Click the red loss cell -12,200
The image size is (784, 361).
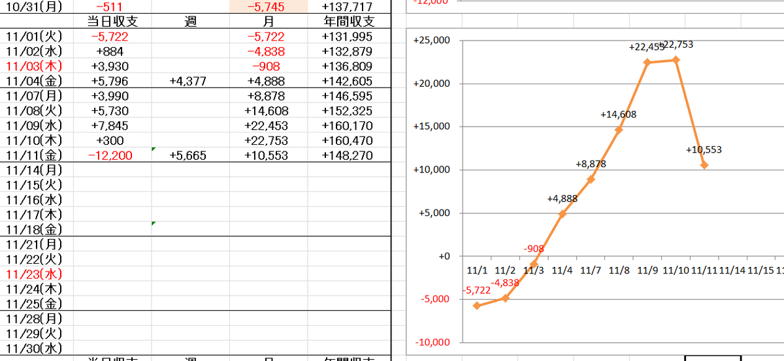coord(112,155)
